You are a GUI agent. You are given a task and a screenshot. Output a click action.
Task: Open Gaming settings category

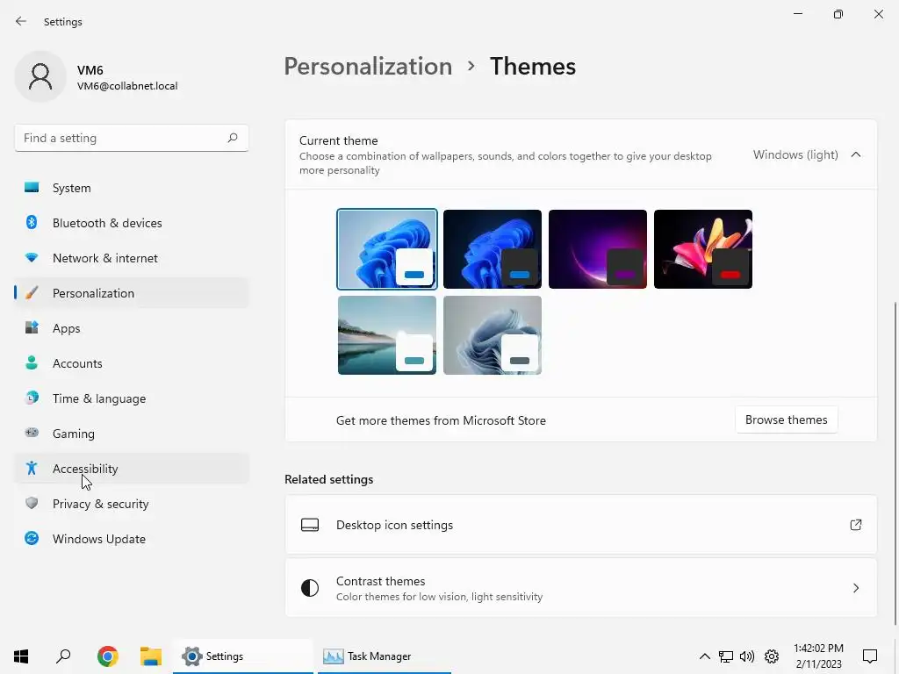click(x=132, y=434)
